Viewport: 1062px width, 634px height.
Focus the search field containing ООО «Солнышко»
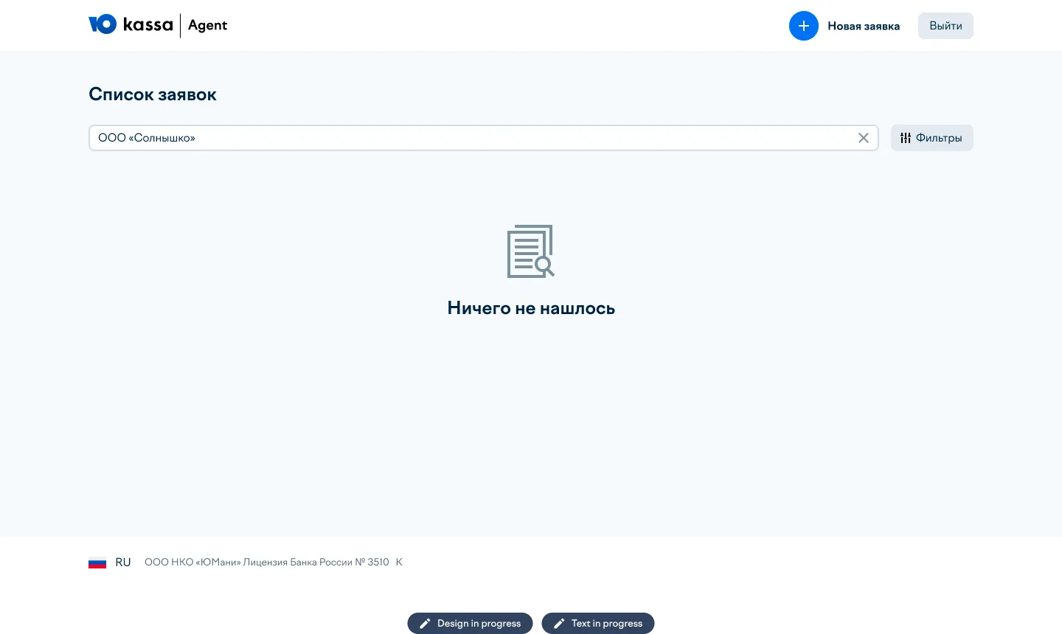click(x=472, y=138)
